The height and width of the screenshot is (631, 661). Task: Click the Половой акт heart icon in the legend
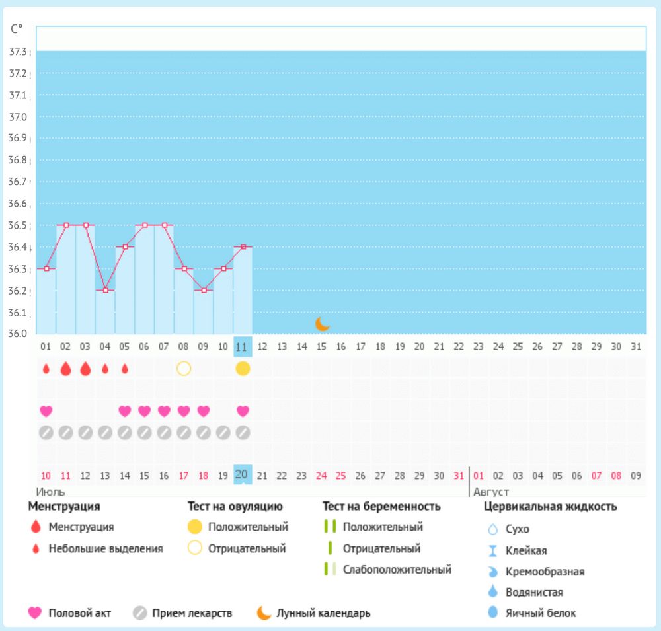[35, 613]
